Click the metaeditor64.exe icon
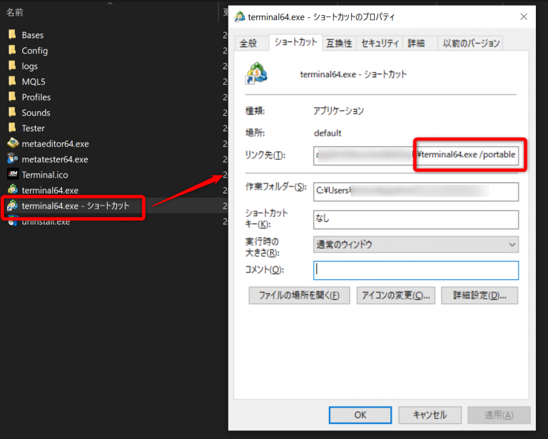Image resolution: width=548 pixels, height=439 pixels. click(12, 143)
